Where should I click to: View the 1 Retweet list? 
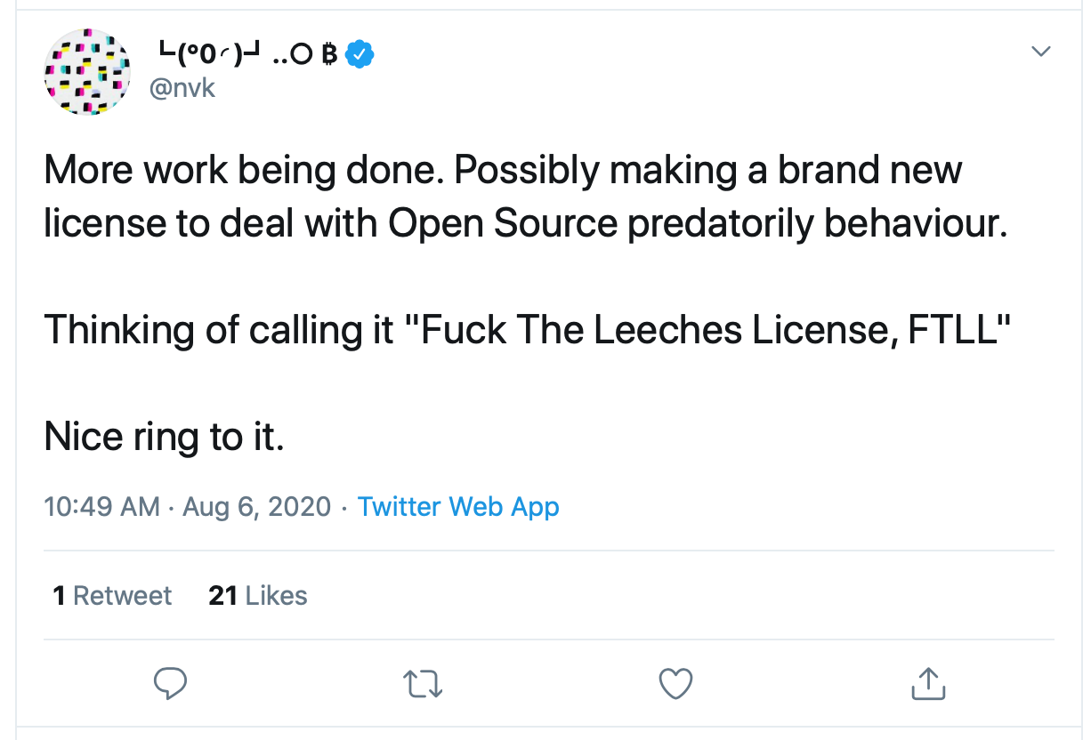tap(112, 595)
